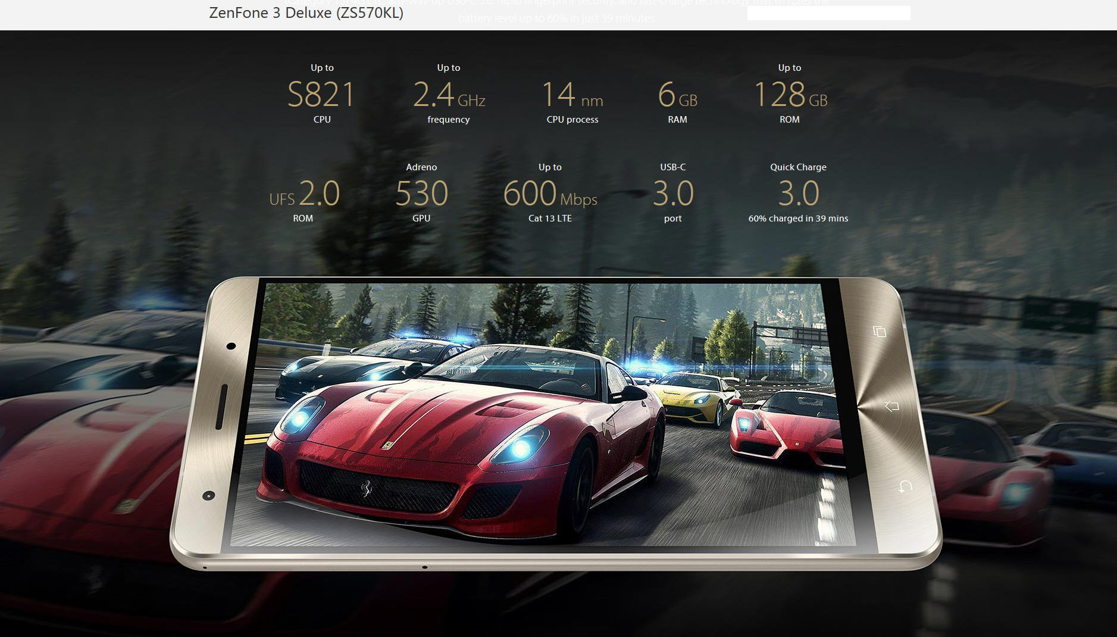Tap the home key icon on the phone

pyautogui.click(x=891, y=407)
